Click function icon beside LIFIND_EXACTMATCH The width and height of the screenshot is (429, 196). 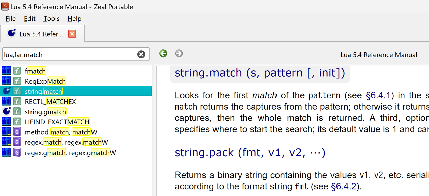[x=17, y=122]
